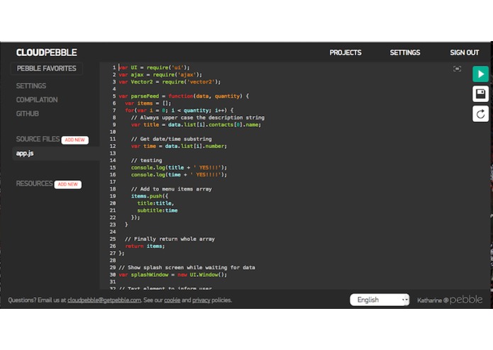
Task: Save the file with the floppy disk icon
Action: click(480, 94)
